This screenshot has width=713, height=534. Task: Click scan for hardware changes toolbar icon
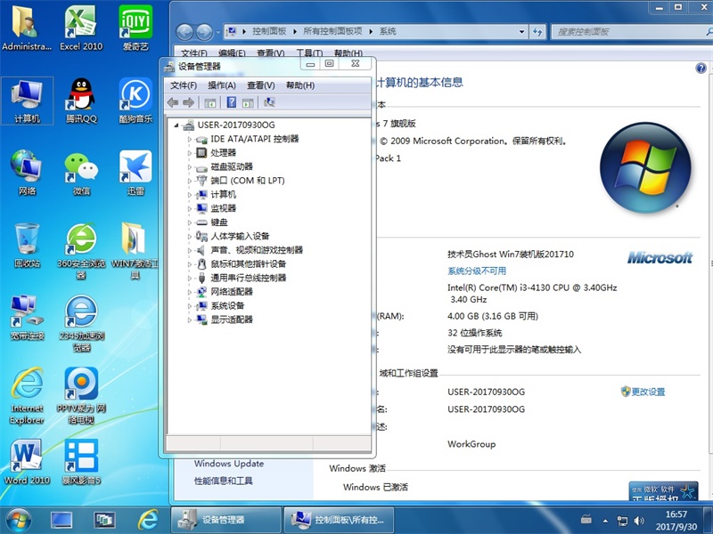(269, 102)
